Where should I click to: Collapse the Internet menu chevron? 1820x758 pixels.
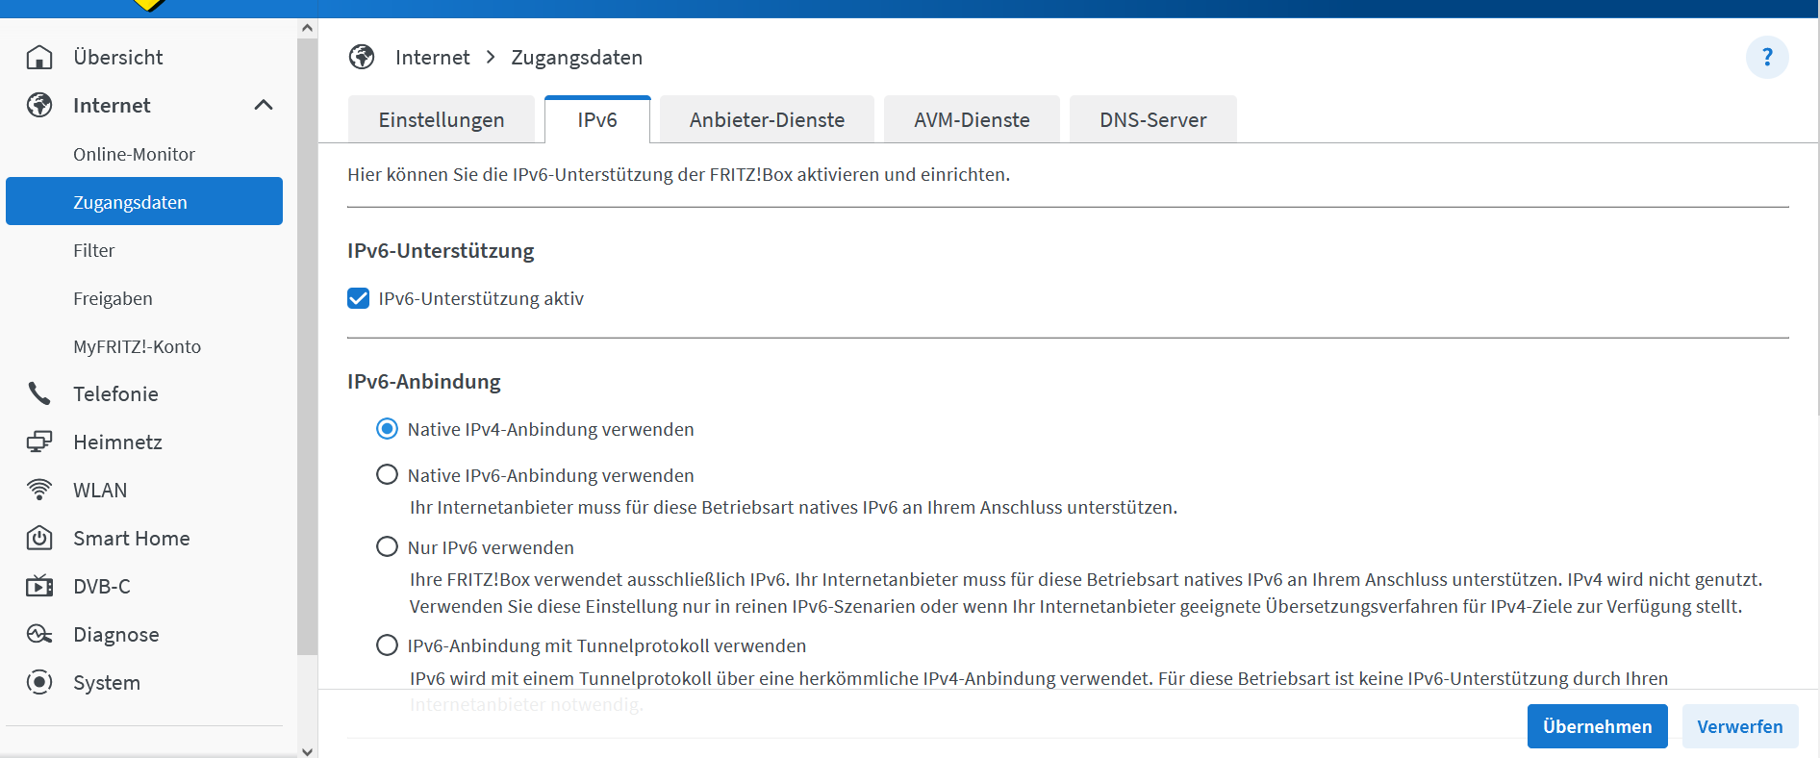[264, 105]
